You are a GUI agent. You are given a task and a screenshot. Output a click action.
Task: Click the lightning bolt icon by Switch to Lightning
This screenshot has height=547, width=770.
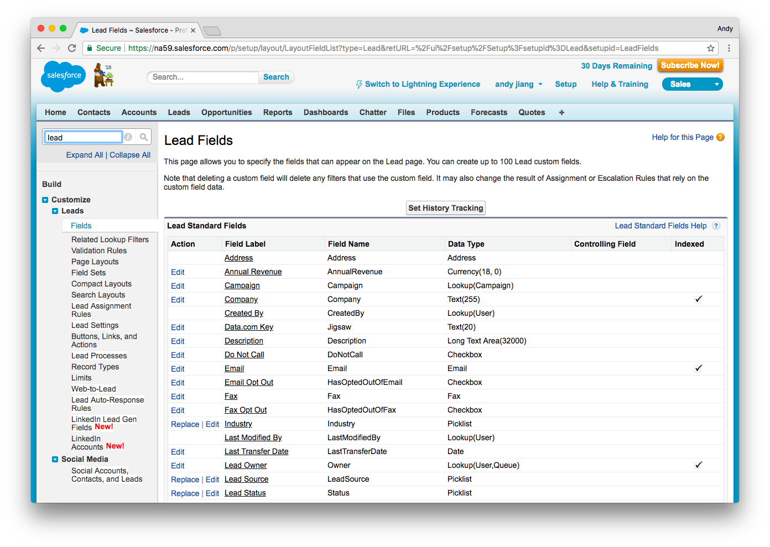[359, 84]
